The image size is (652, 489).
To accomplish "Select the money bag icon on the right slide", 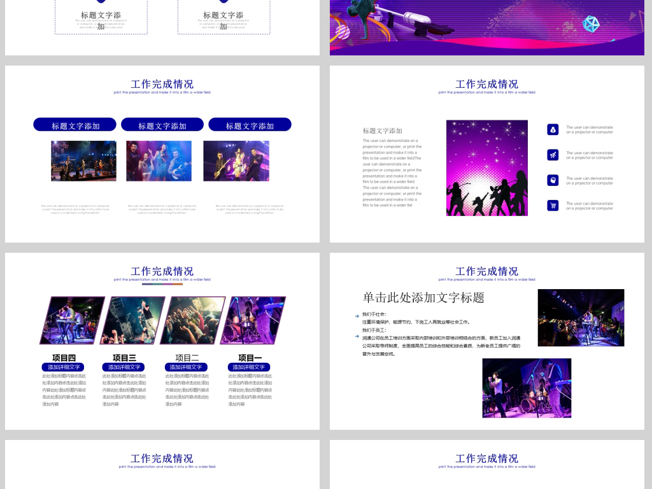I will tap(553, 129).
